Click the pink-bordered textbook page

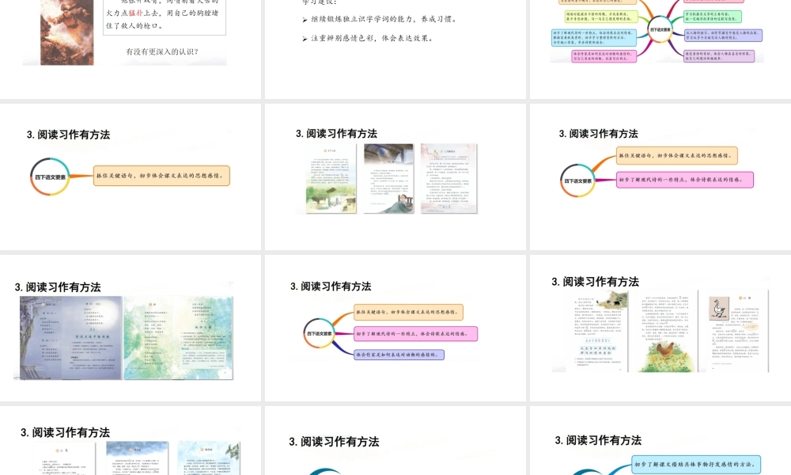point(449,178)
